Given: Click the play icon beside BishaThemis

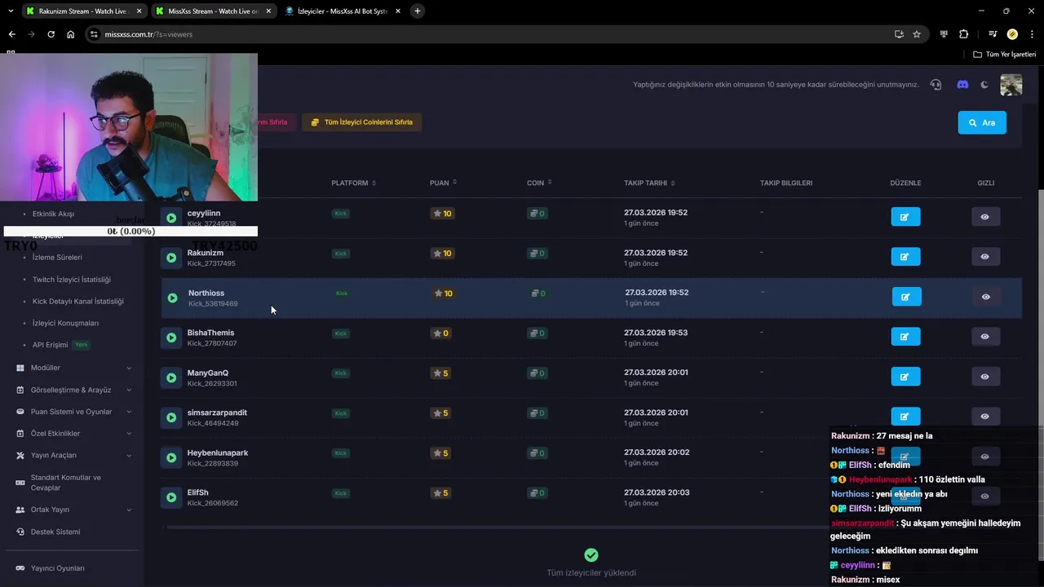Looking at the screenshot, I should 171,338.
